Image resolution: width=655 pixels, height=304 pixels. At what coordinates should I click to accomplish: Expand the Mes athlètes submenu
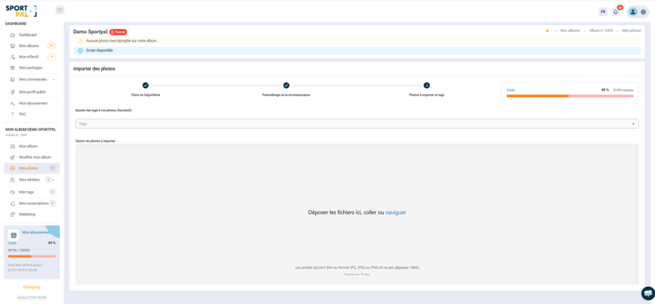pos(54,180)
